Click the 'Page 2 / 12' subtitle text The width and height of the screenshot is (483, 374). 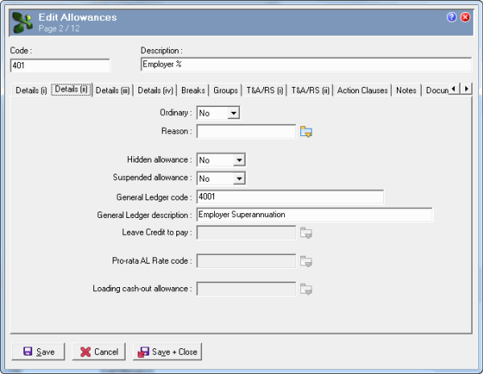59,29
